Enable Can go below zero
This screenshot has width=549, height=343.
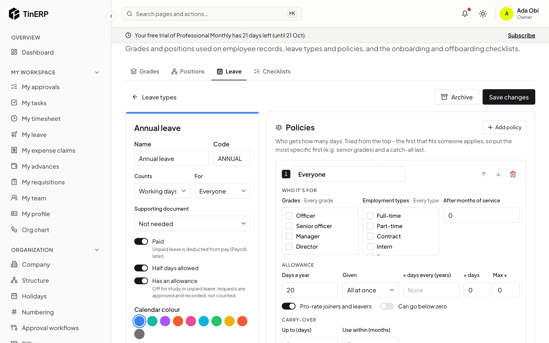pos(387,306)
